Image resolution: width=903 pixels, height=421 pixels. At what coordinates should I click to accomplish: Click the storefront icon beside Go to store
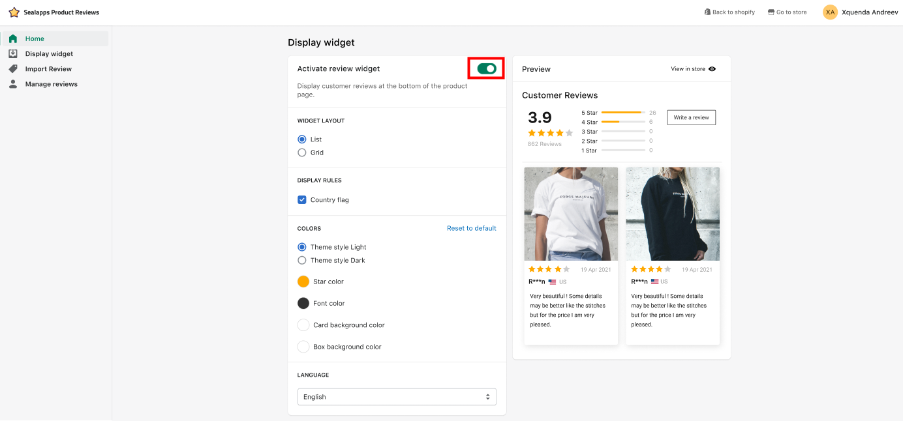[x=771, y=12]
